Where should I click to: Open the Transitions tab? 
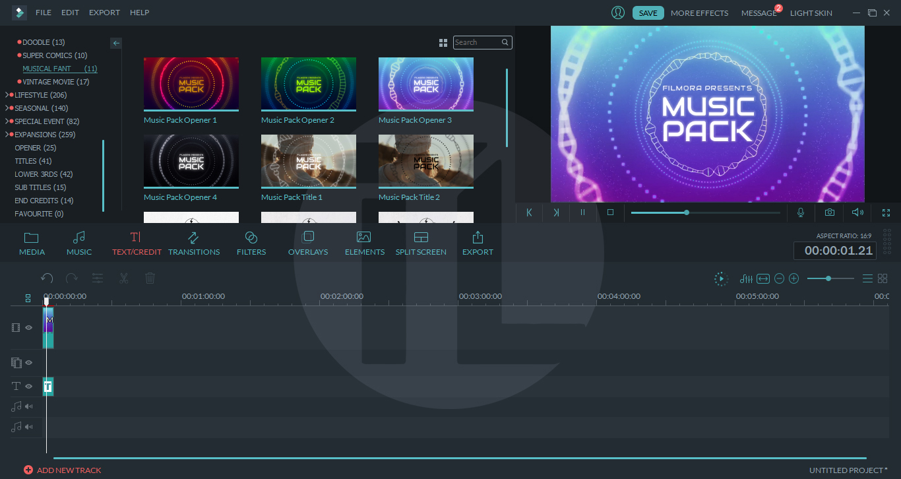[194, 243]
